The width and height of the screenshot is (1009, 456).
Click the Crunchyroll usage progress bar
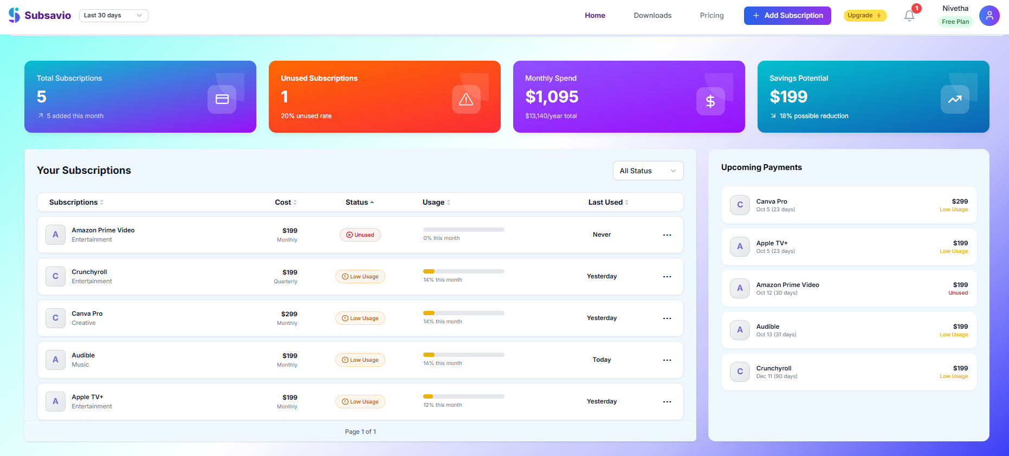click(x=463, y=271)
